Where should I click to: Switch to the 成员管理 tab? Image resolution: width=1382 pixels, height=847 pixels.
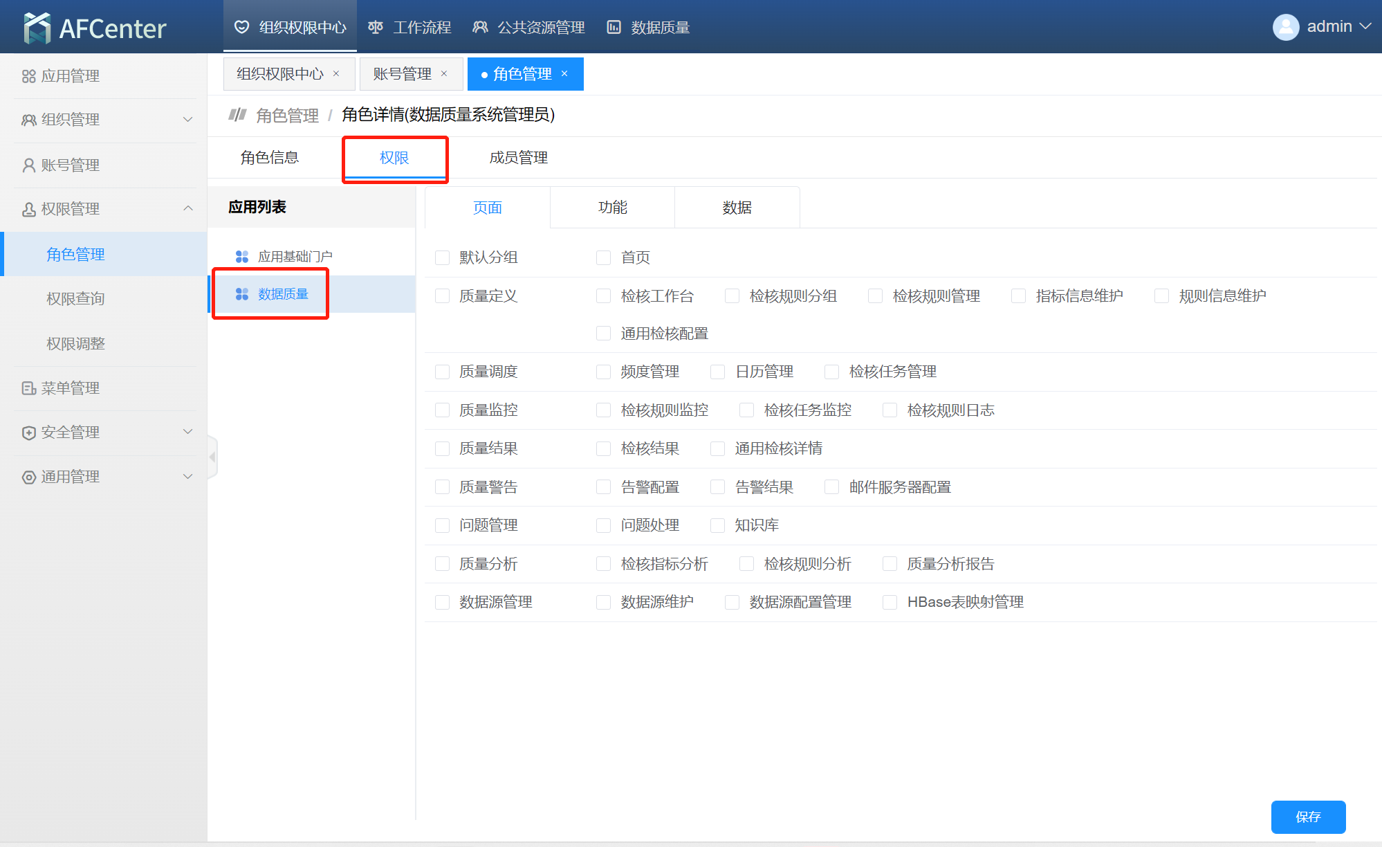coord(518,158)
